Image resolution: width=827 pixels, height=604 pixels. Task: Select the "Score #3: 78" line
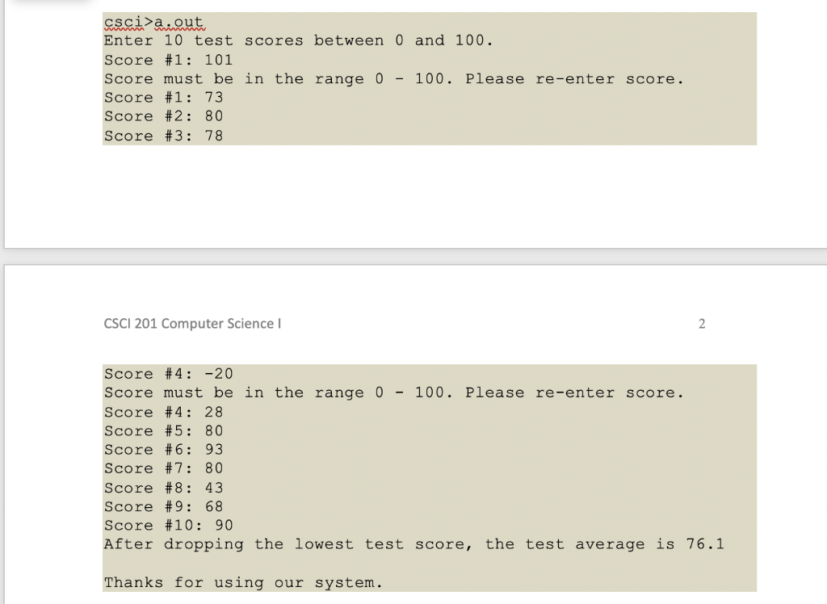point(162,135)
